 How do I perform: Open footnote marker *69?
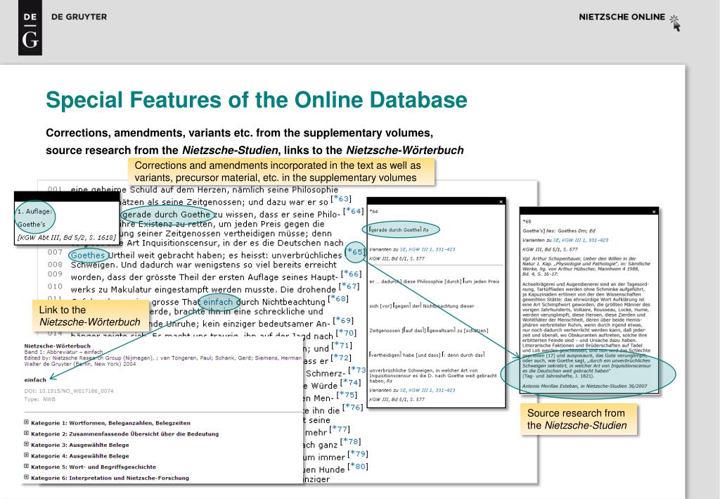[343, 320]
